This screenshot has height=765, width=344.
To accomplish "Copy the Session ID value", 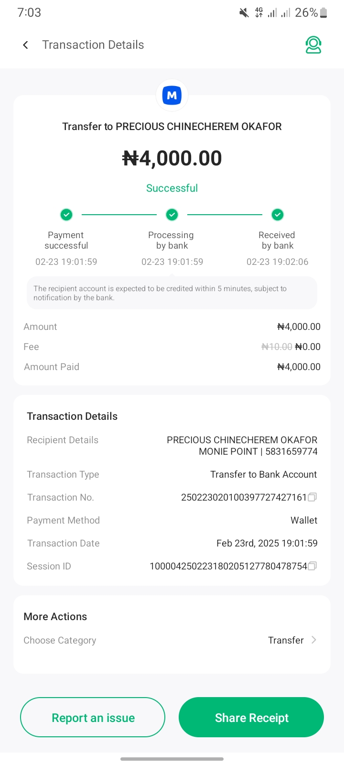I will pyautogui.click(x=312, y=566).
